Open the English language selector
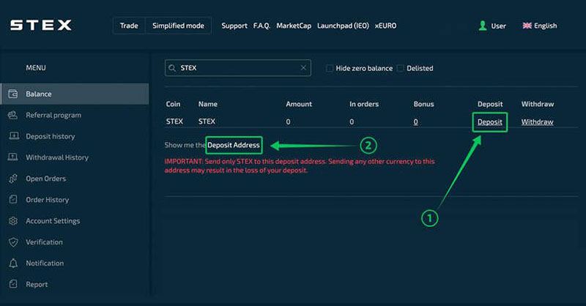Screen dimensions: 586x306 coord(540,26)
